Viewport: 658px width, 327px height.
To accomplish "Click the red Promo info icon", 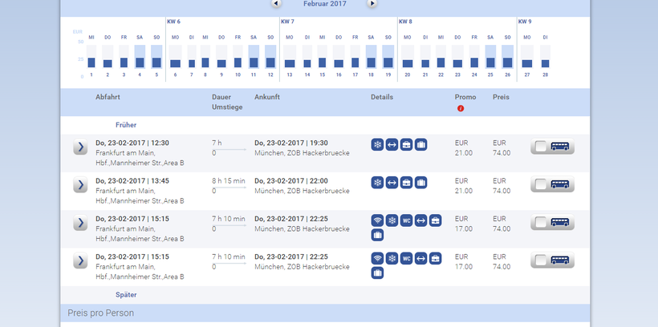I will point(461,108).
